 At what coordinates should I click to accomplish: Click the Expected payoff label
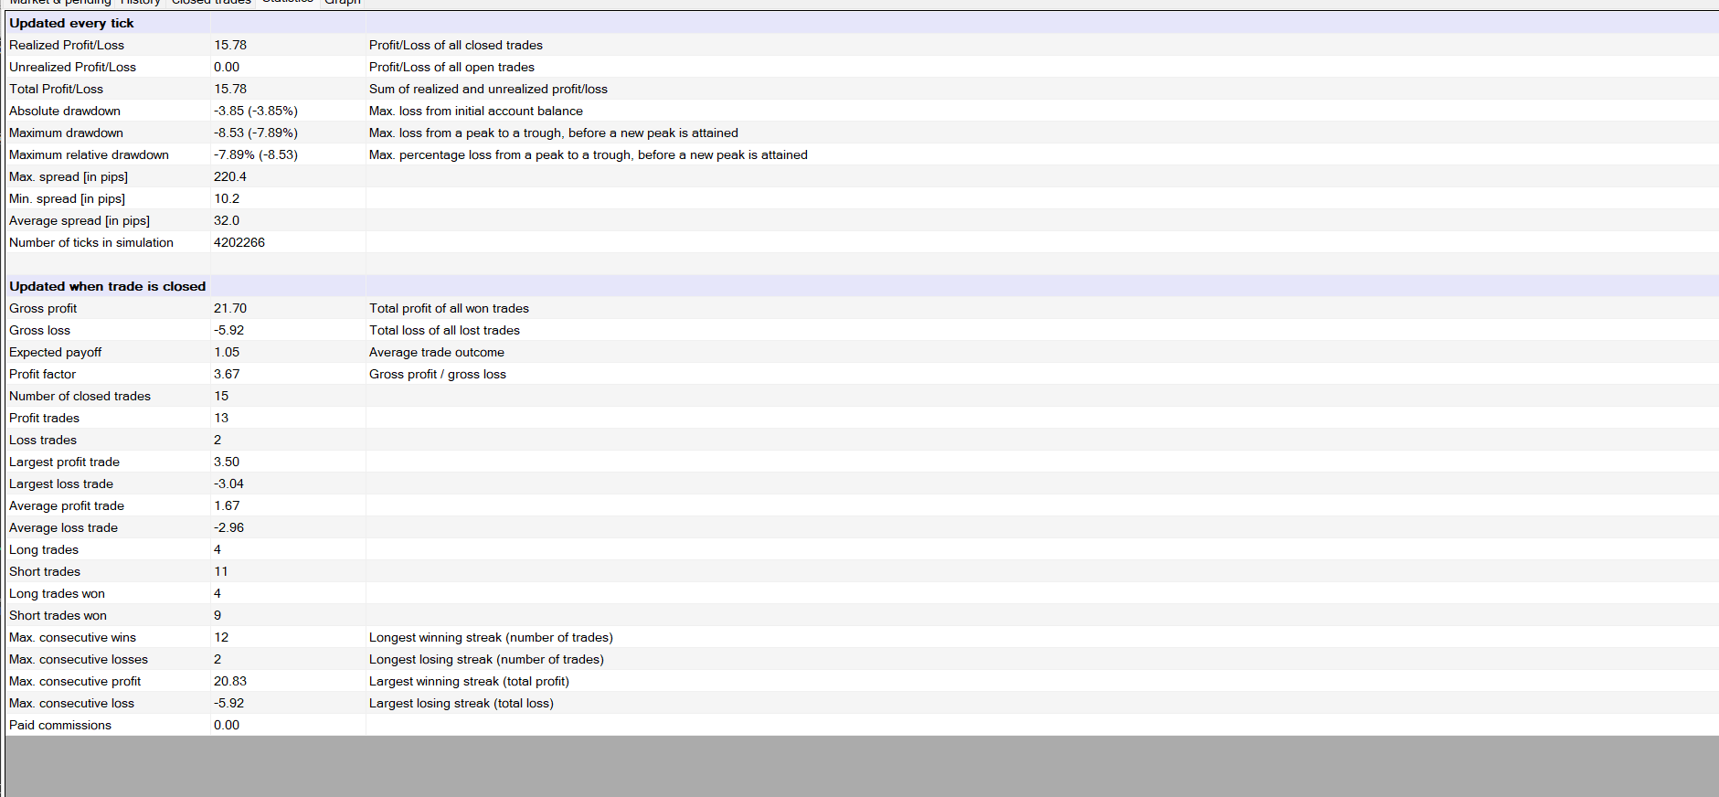pos(55,352)
